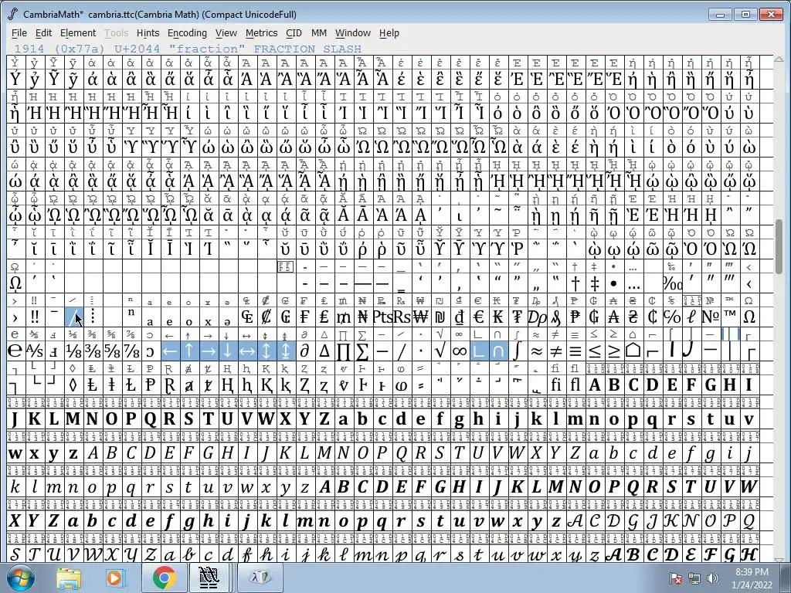Select the Pound £ currency glyph

[x=324, y=317]
